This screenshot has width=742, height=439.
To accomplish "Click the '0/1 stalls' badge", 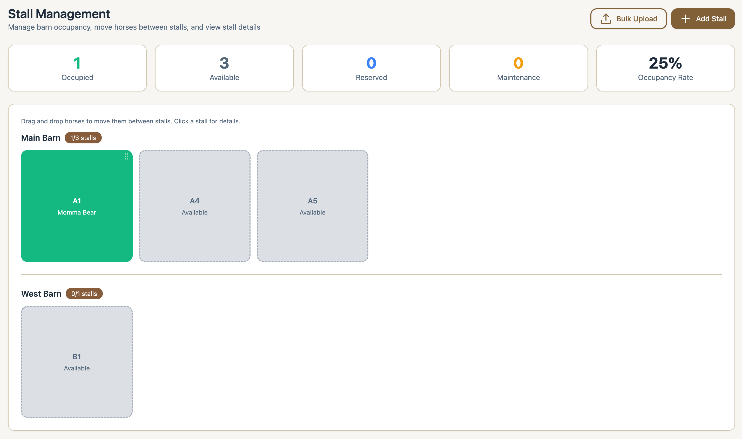I will point(84,294).
